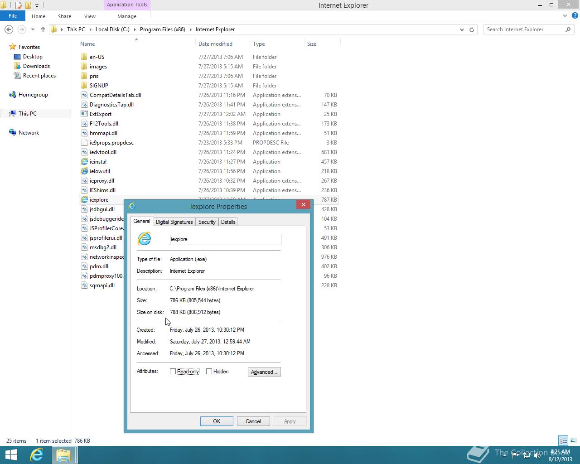Open Downloads in the navigation pane
This screenshot has width=580, height=464.
(x=36, y=66)
